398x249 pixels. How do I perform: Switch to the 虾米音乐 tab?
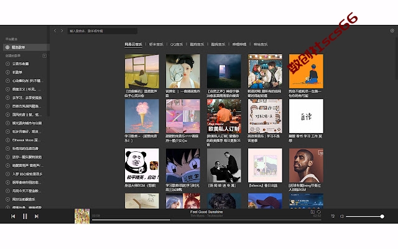pyautogui.click(x=156, y=44)
